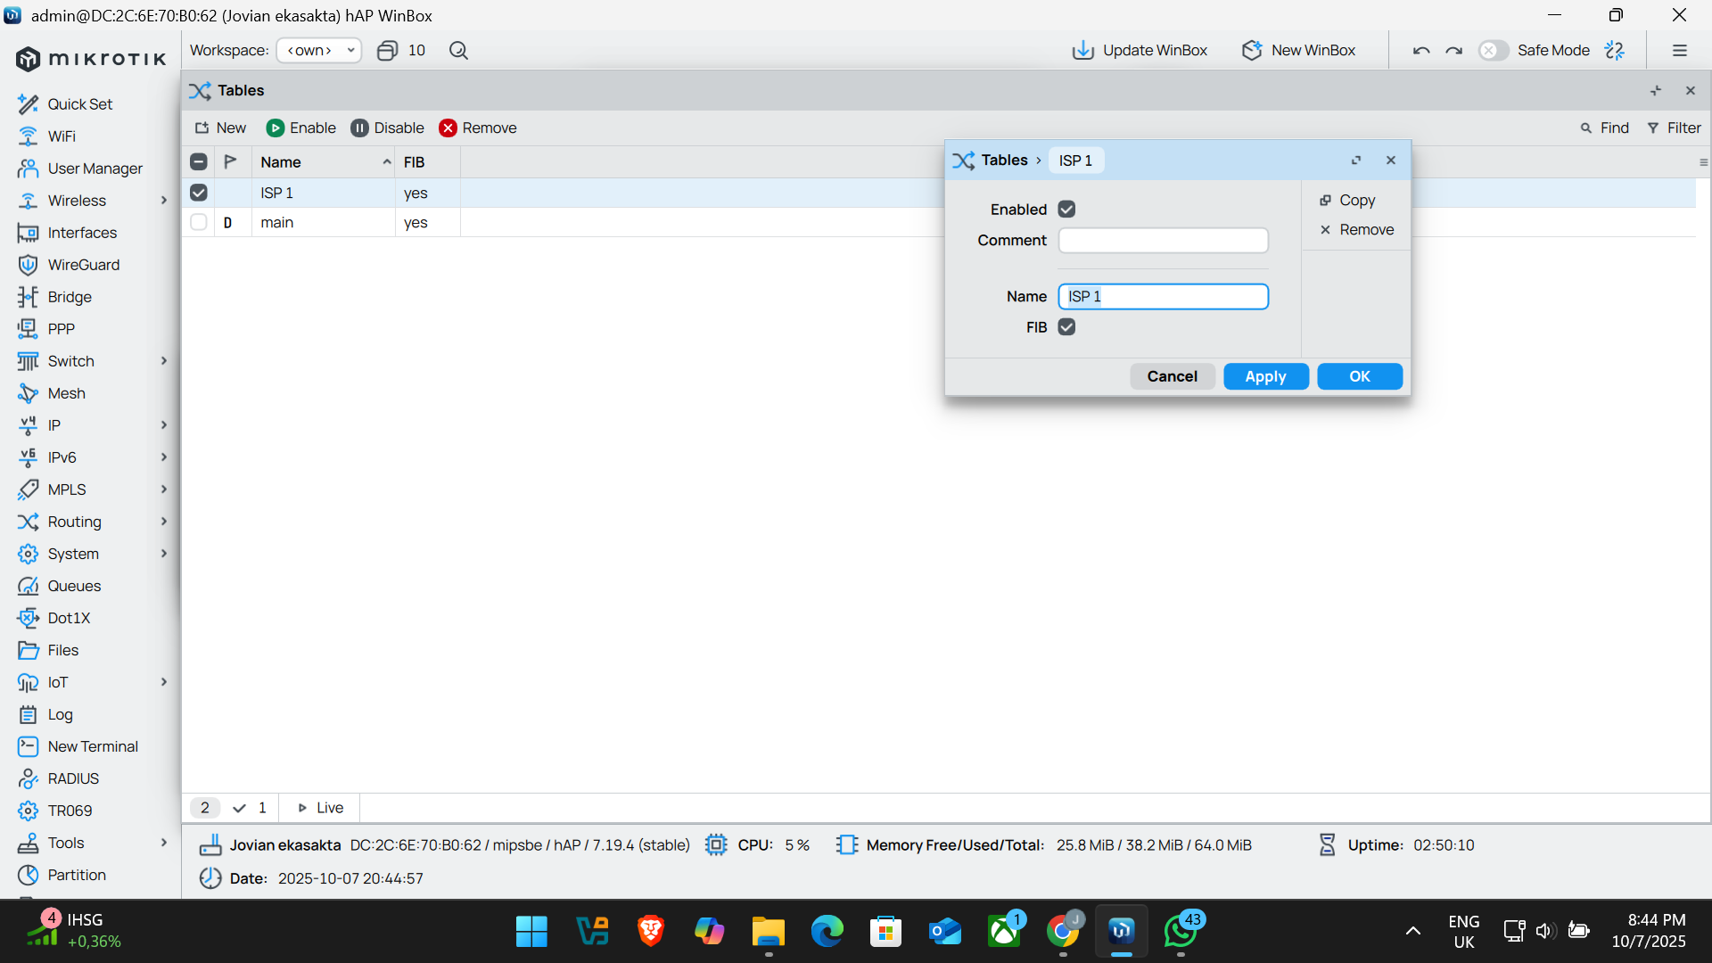This screenshot has height=963, width=1712.
Task: Sort by the Name column header
Action: pos(323,162)
